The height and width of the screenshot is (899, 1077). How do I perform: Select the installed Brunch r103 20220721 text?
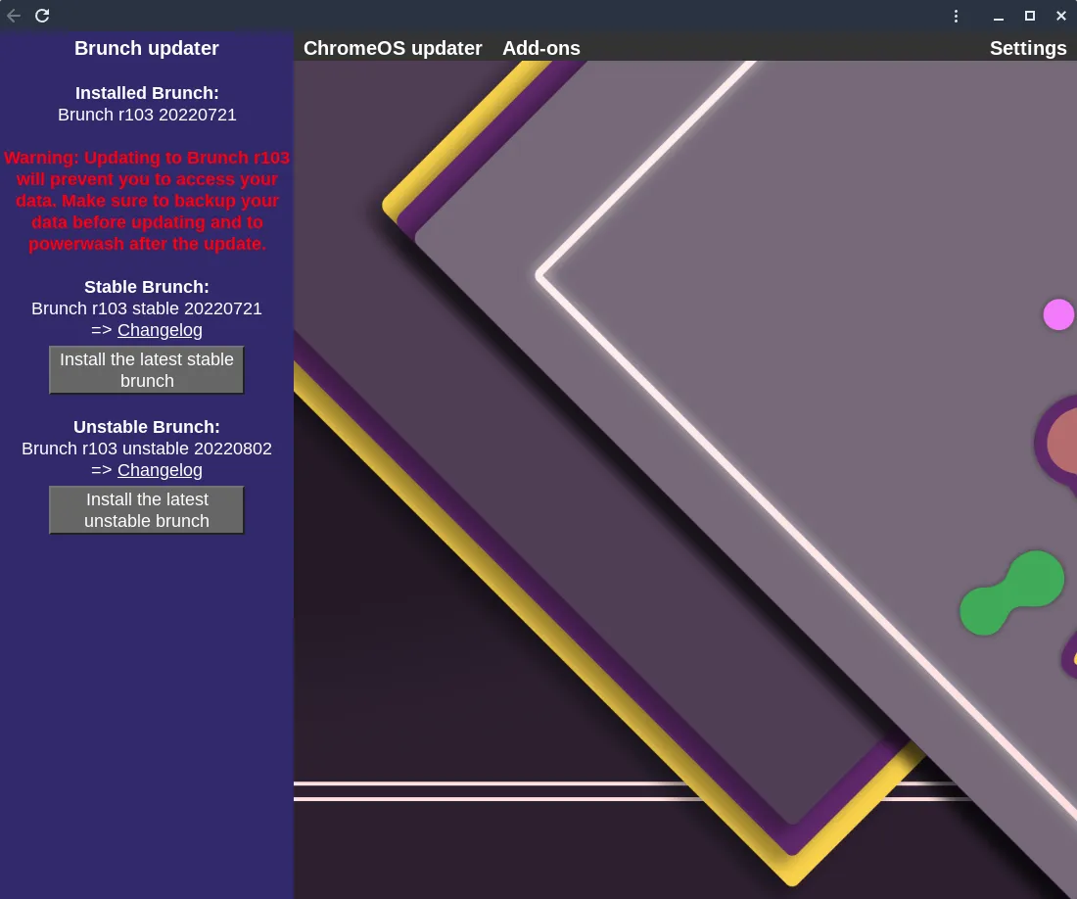147,115
